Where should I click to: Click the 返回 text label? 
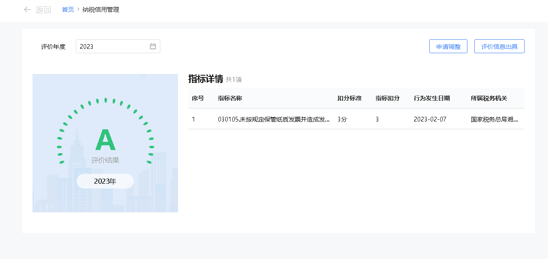pyautogui.click(x=43, y=10)
